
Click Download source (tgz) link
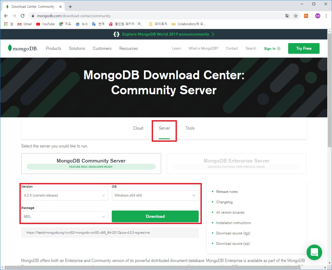point(233,233)
